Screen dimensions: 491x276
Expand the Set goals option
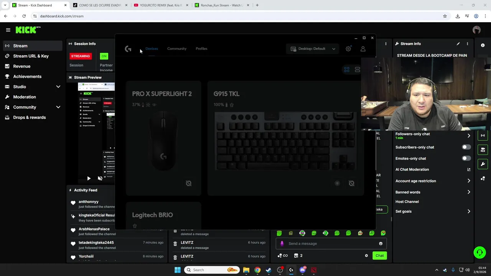(469, 211)
